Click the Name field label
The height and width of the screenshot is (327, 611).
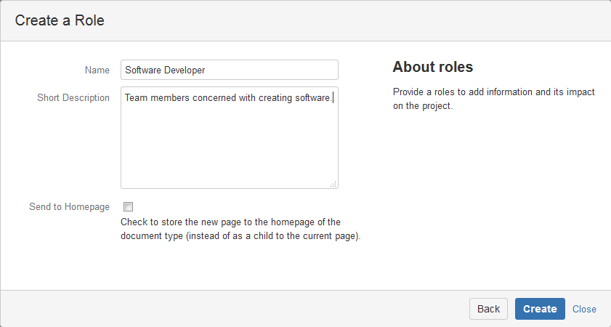point(97,70)
